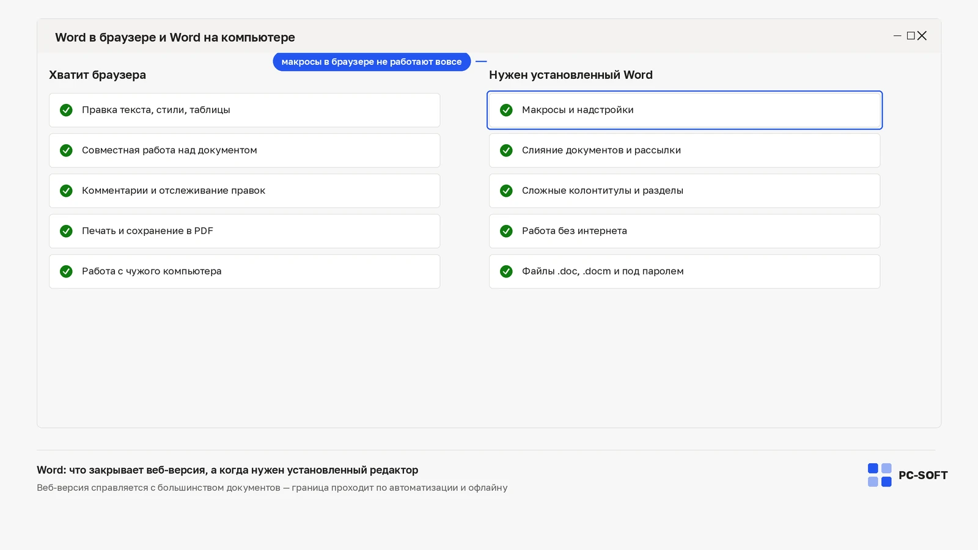The width and height of the screenshot is (978, 550).
Task: Click the subtitle Веб-версия справляется с большинством документов
Action: (272, 488)
